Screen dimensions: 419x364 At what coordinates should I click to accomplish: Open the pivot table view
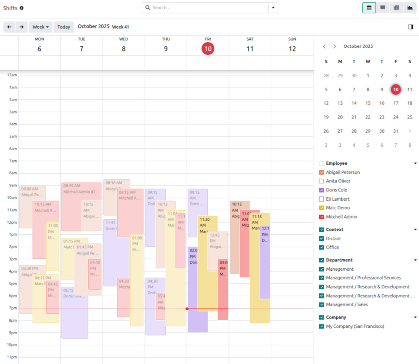click(396, 8)
